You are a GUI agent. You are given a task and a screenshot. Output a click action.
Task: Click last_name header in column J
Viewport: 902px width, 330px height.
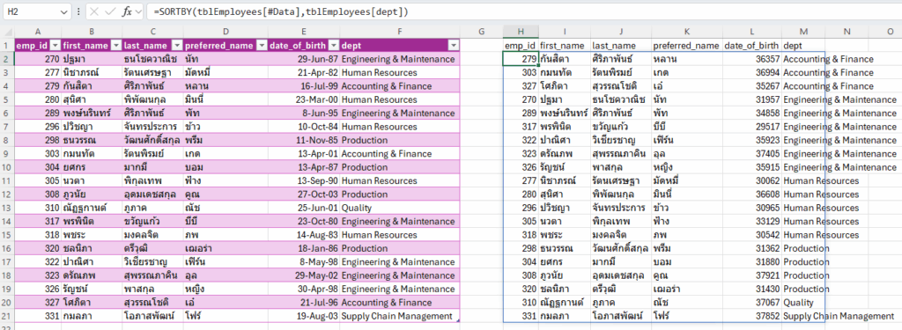point(621,46)
